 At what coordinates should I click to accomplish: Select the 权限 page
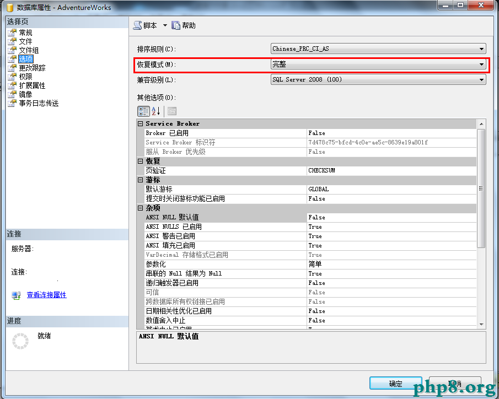pyautogui.click(x=25, y=77)
